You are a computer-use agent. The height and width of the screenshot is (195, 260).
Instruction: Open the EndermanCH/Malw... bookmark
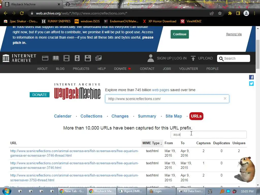click(121, 21)
